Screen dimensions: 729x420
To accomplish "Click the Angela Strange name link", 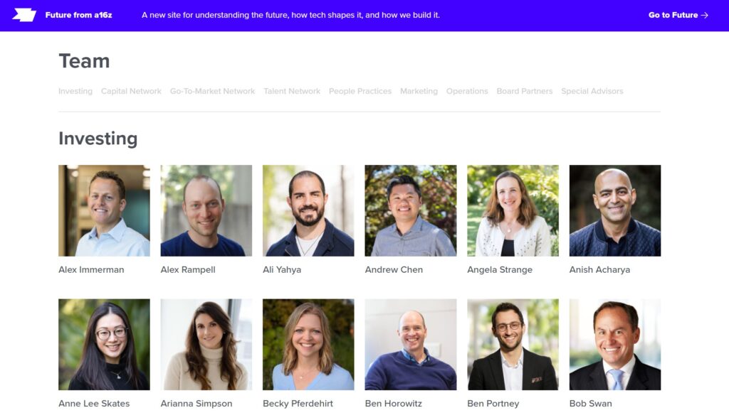I will coord(500,269).
